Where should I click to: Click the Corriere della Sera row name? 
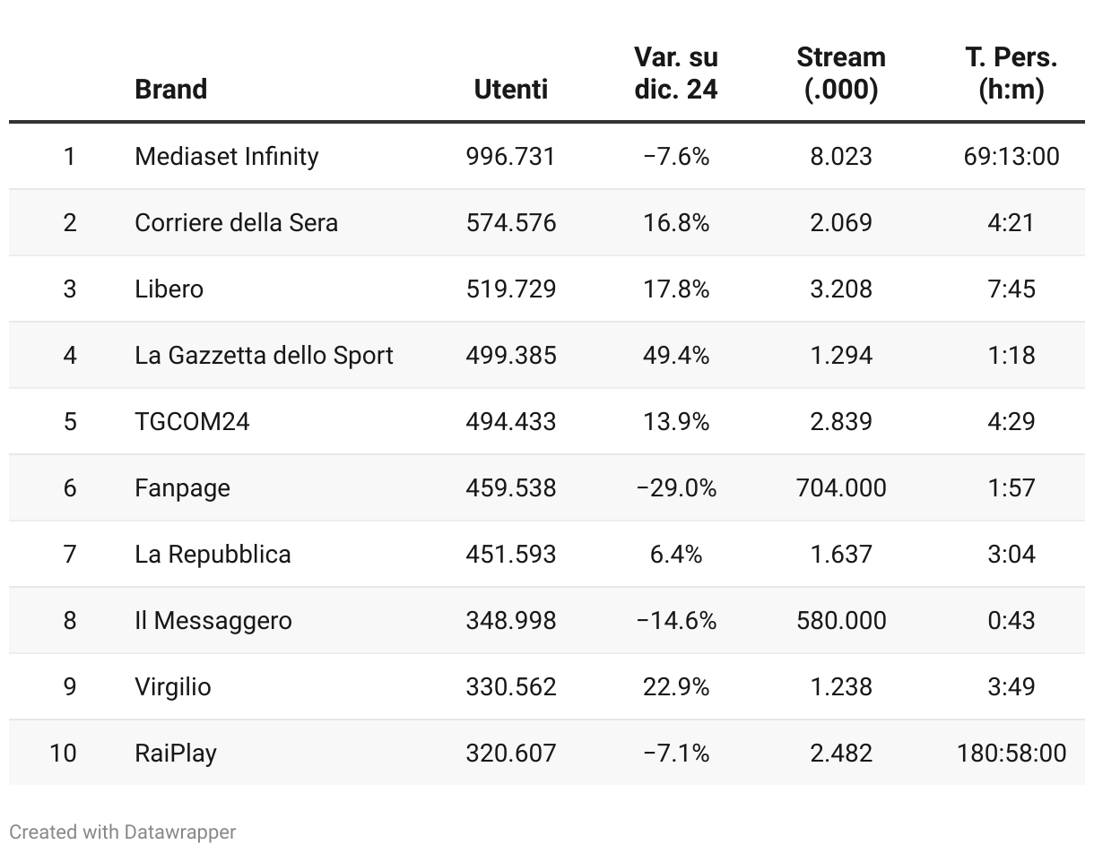[x=237, y=222]
